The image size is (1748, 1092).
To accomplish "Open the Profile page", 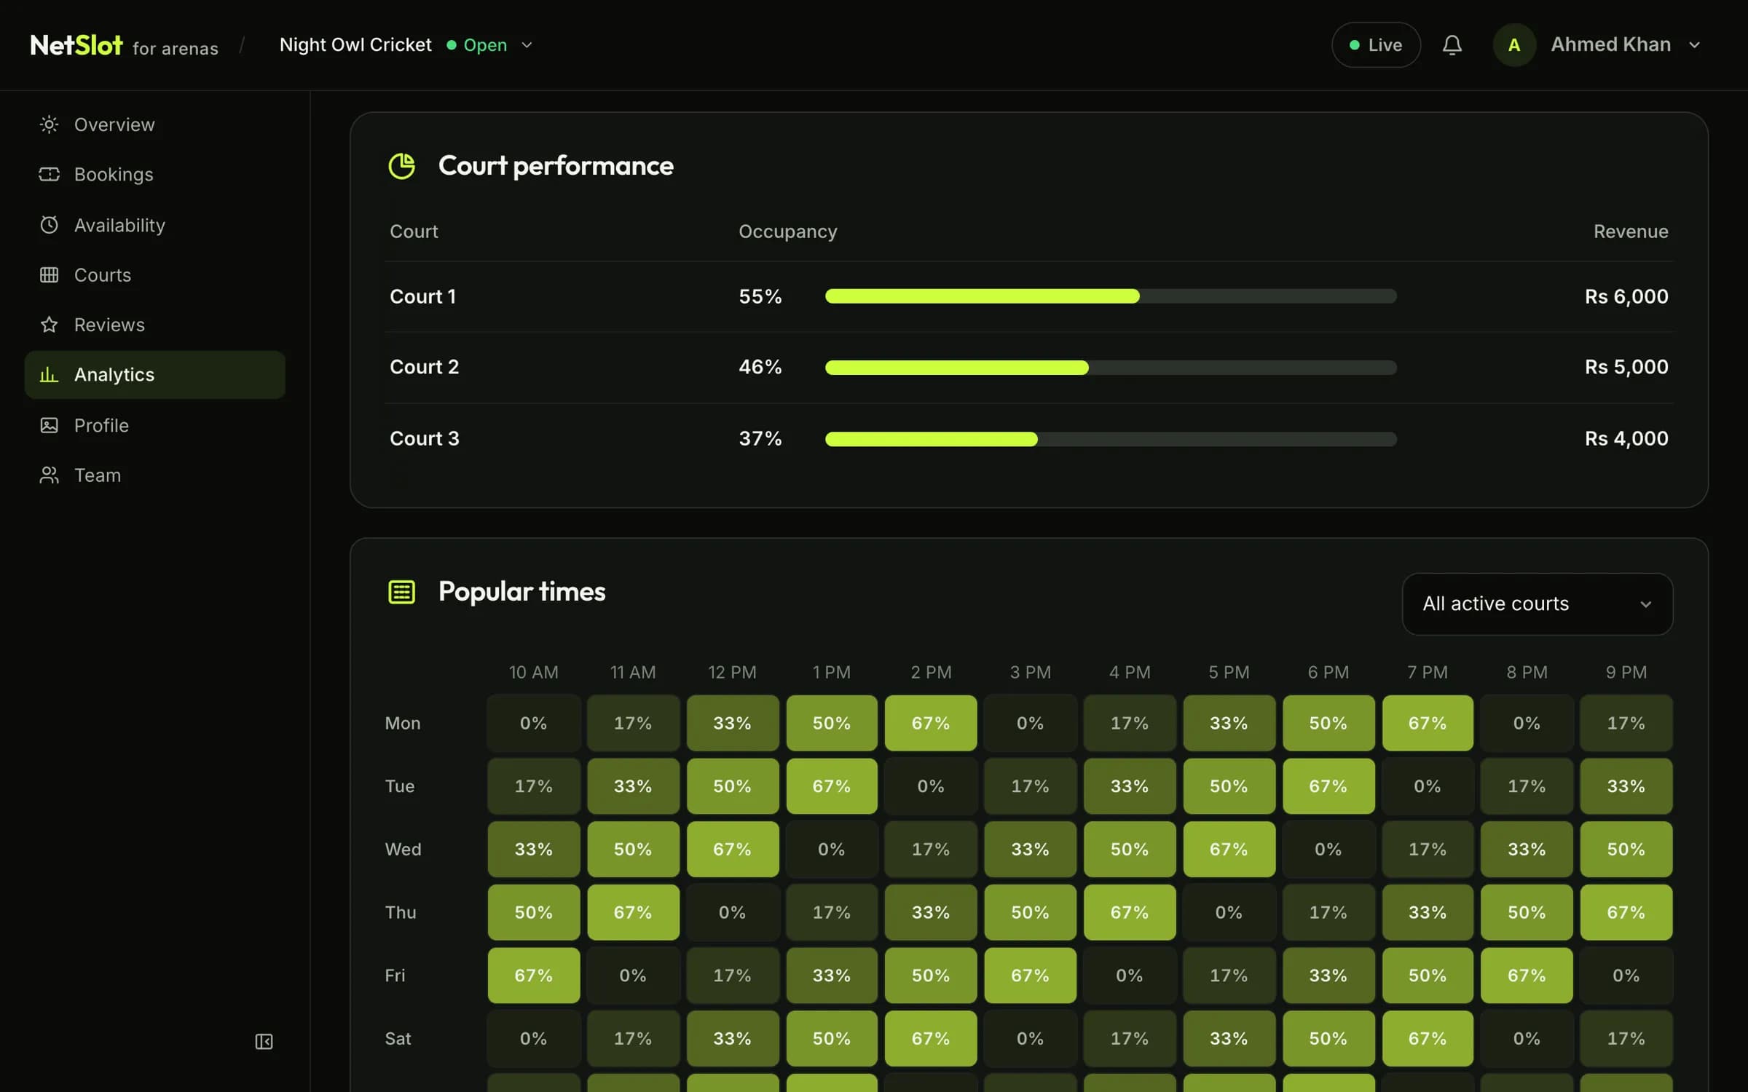I will tap(154, 425).
